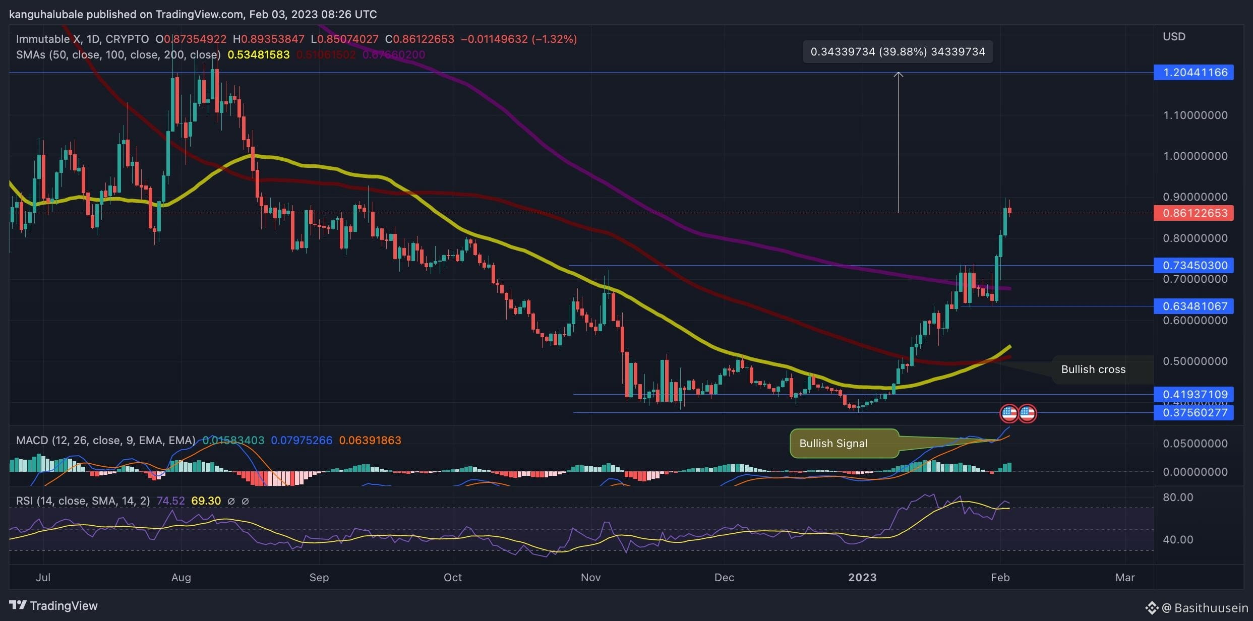This screenshot has height=621, width=1253.
Task: Click the 0.50000000 price axis tick
Action: [1195, 361]
